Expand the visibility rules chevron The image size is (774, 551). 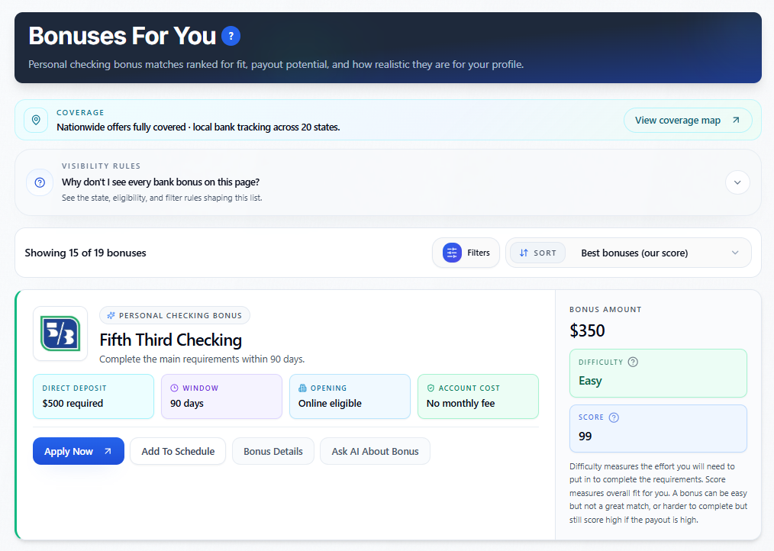737,182
